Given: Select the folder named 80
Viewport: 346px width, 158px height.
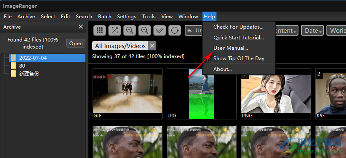Looking at the screenshot, I should pos(22,66).
